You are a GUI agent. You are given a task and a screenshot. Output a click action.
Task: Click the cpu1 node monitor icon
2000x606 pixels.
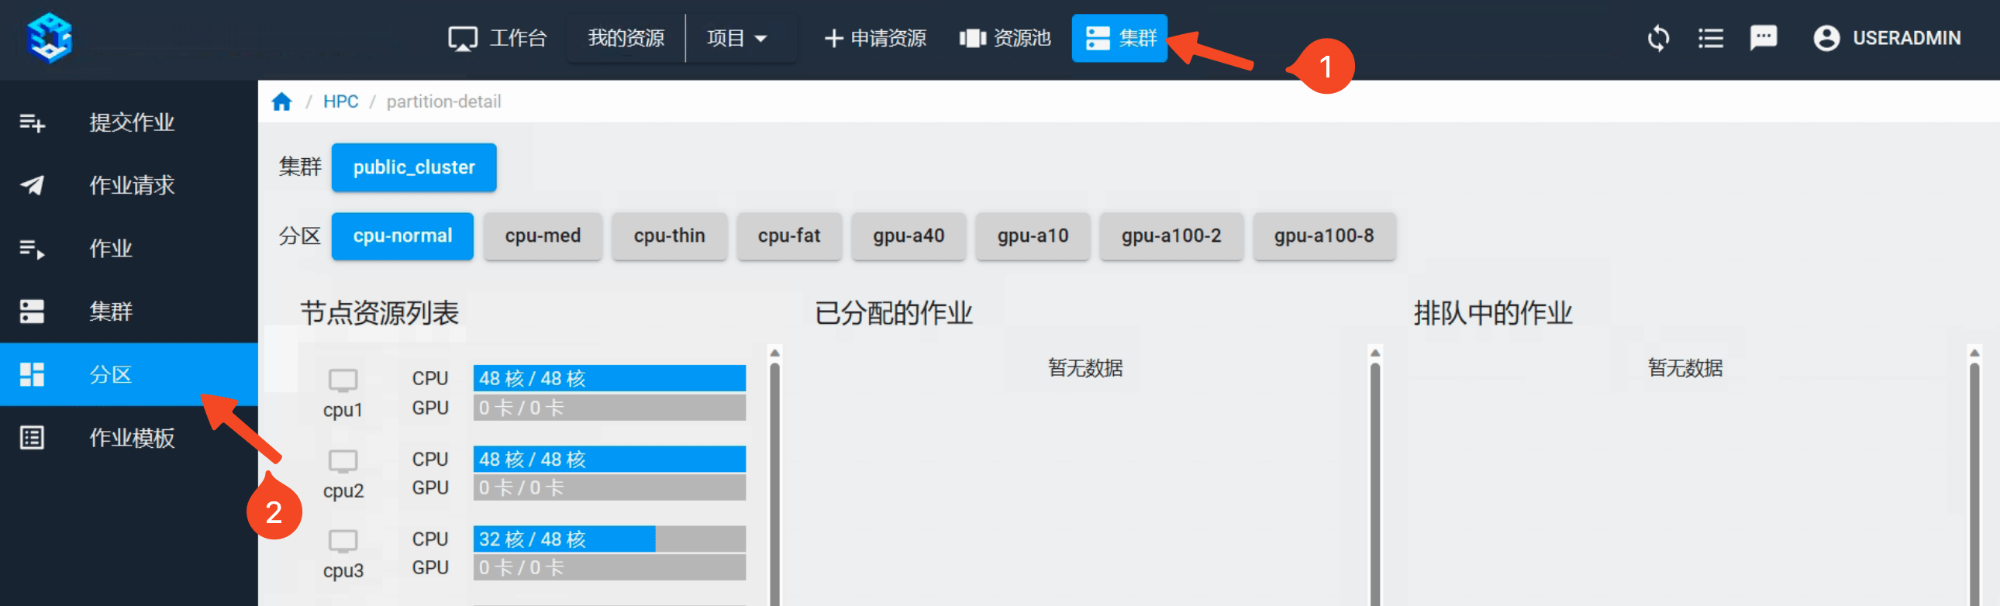343,380
